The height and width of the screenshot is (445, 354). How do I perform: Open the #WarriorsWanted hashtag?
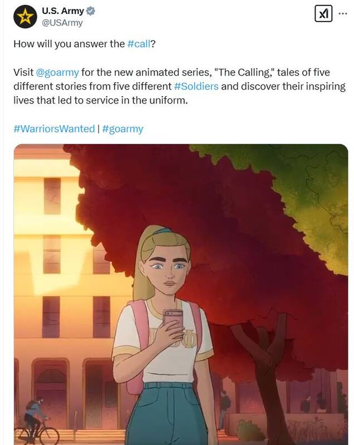pos(54,128)
